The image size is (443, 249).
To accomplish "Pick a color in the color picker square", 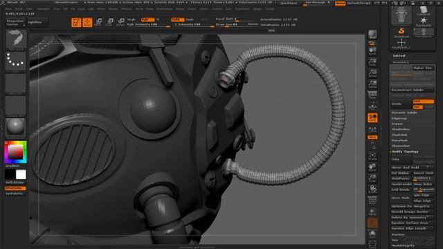I will 15,152.
